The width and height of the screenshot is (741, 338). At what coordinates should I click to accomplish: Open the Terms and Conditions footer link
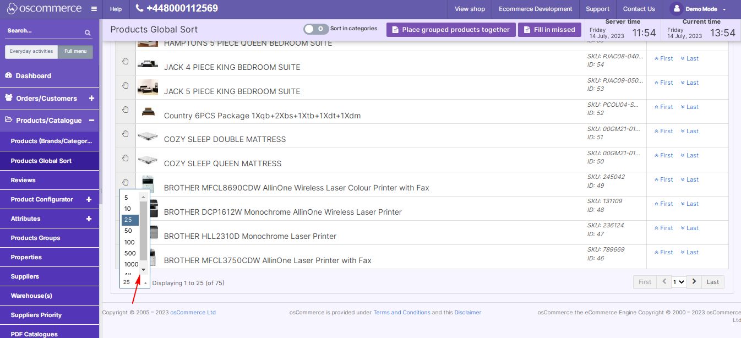pos(402,312)
